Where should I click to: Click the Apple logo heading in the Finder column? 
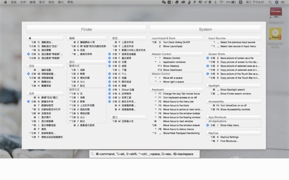[45, 38]
